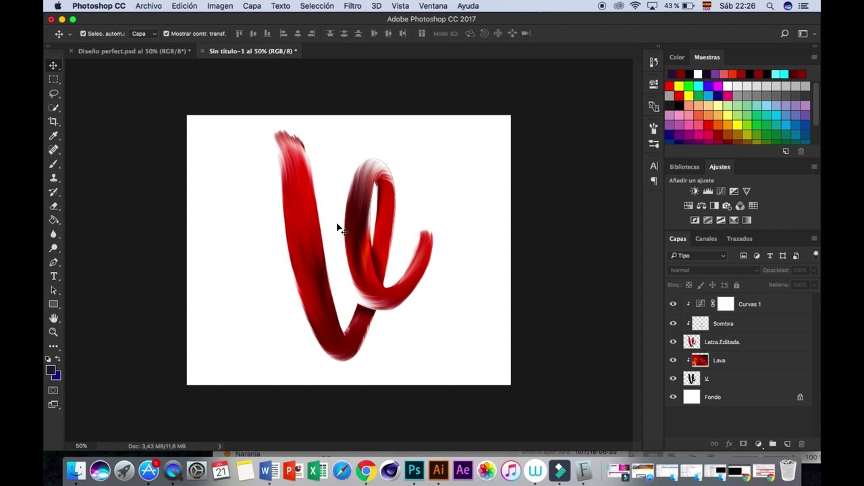Select the Paint Bucket tool
This screenshot has width=864, height=486.
pos(53,220)
